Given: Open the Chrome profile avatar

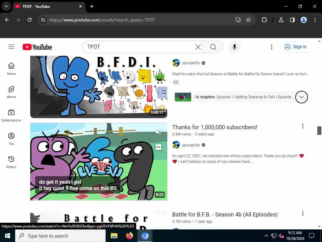Looking at the screenshot, I should 304,20.
